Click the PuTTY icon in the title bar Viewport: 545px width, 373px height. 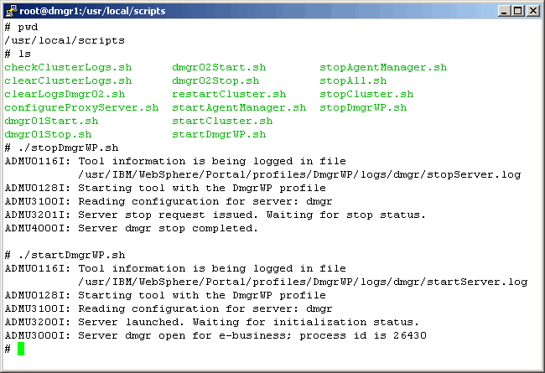pos(11,11)
